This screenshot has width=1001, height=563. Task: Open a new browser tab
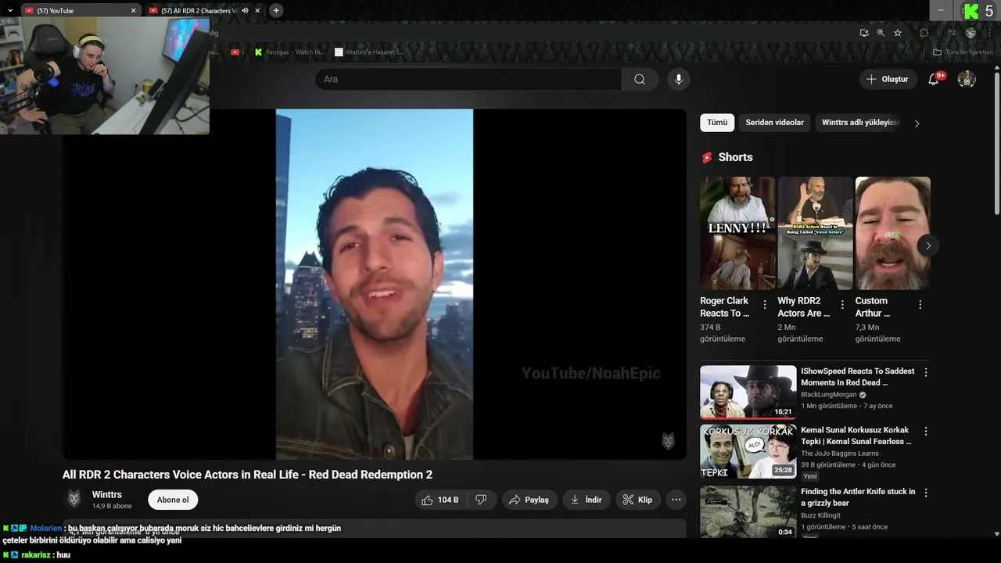(x=276, y=10)
